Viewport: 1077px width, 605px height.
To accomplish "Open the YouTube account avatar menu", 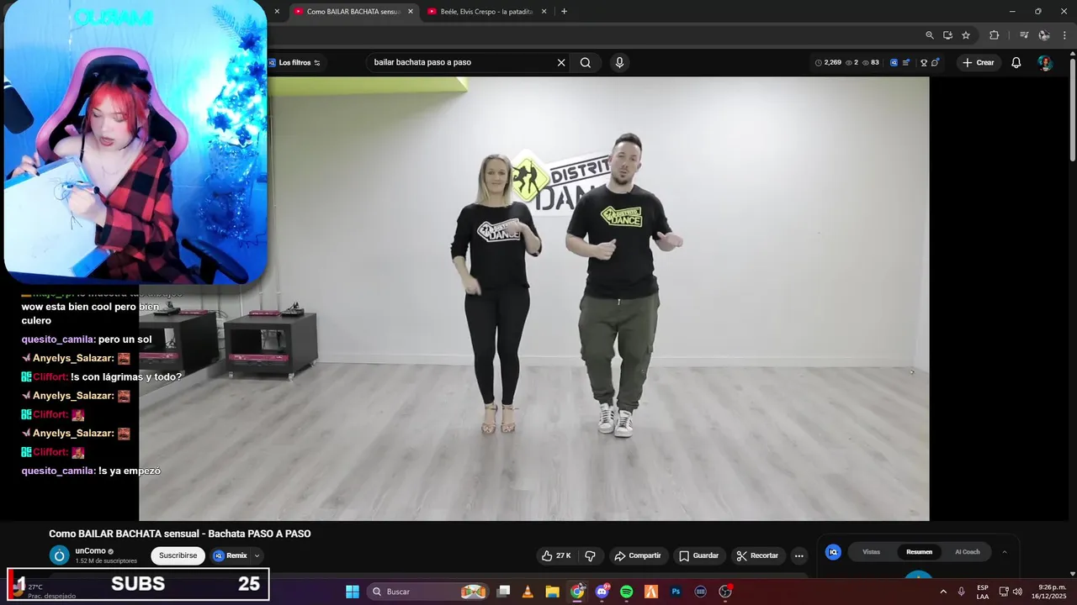I will coord(1044,63).
